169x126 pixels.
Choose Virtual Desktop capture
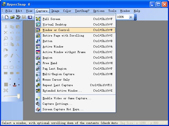pos(75,24)
